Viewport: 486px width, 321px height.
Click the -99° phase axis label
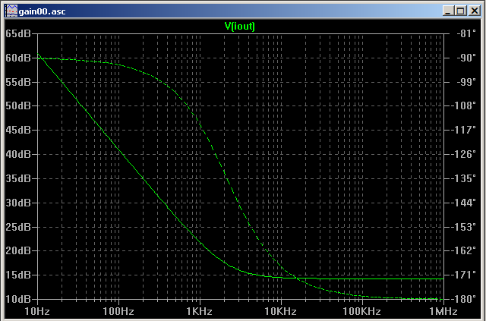[x=467, y=82]
